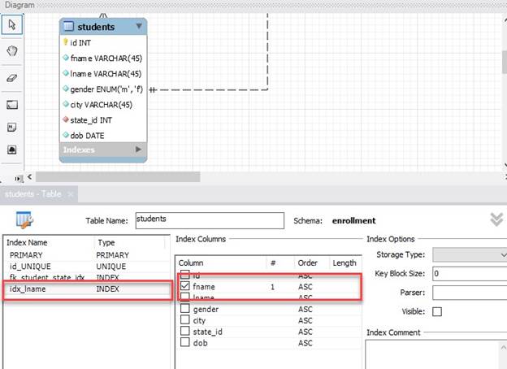This screenshot has width=507, height=369.
Task: Click the Column header in Index Columns
Action: [191, 263]
